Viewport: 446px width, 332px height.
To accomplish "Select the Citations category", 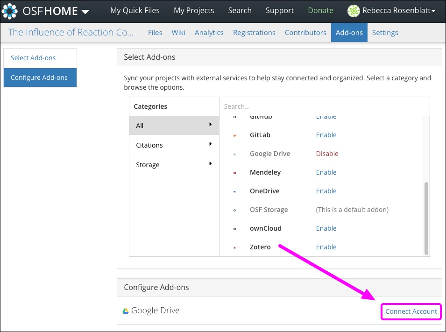I will pyautogui.click(x=174, y=145).
